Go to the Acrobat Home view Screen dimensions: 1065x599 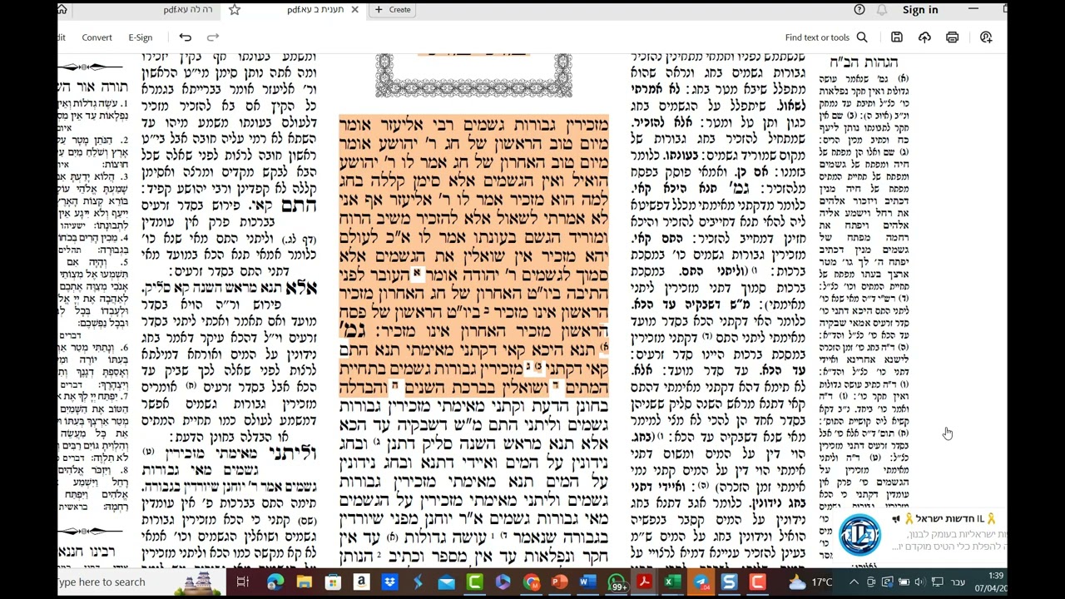click(62, 10)
